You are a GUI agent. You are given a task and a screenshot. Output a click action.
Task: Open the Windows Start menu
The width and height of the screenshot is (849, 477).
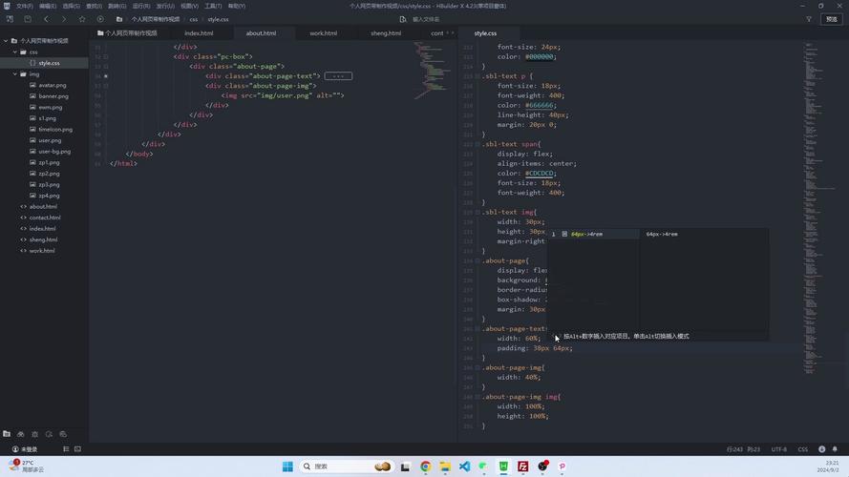(x=287, y=467)
